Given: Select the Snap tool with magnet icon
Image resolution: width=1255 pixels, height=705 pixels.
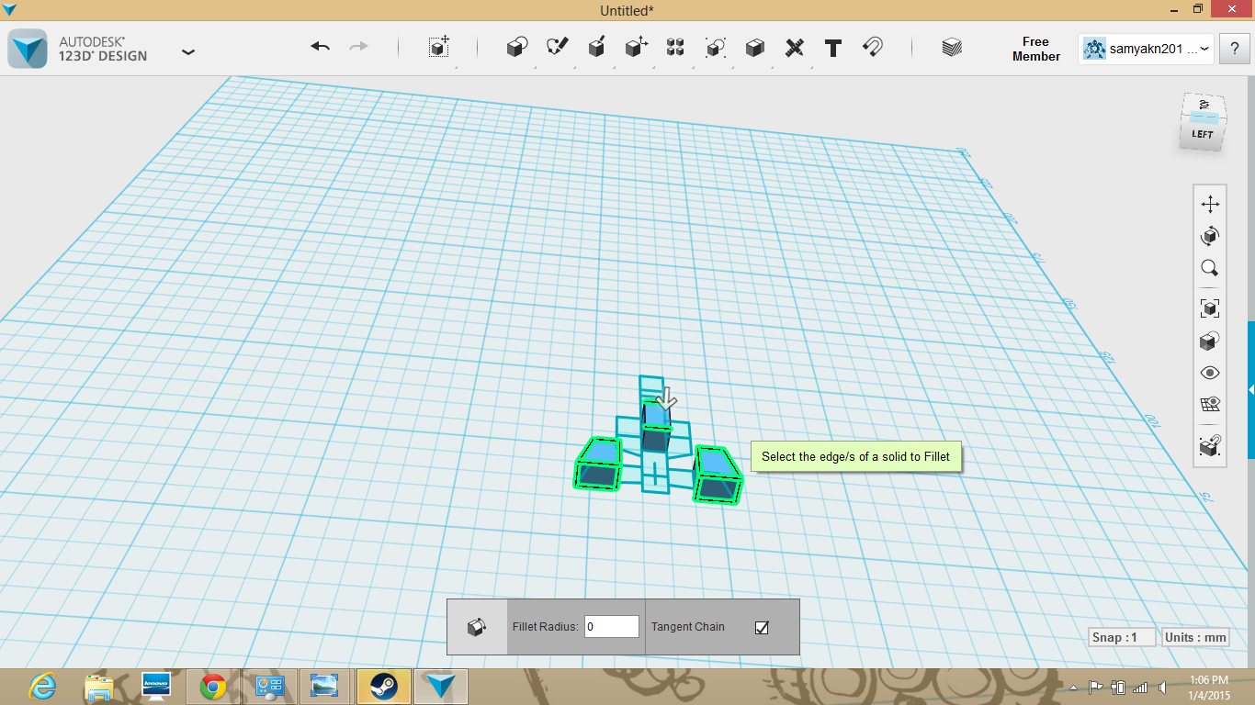Looking at the screenshot, I should (x=872, y=48).
